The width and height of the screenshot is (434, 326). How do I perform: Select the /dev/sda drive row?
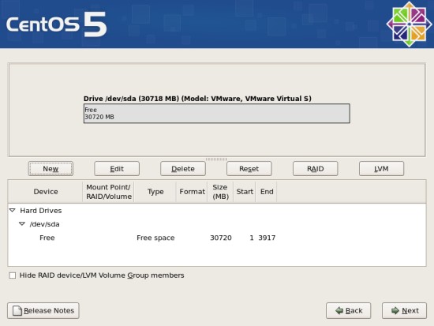(217, 224)
